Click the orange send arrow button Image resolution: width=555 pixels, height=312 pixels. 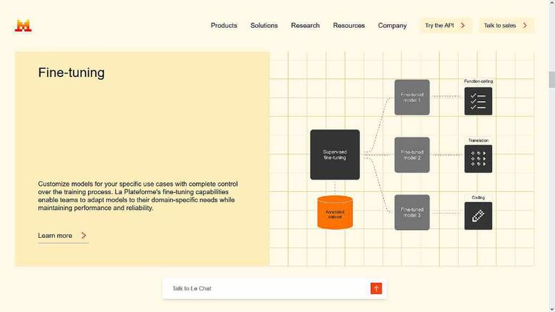coord(376,288)
